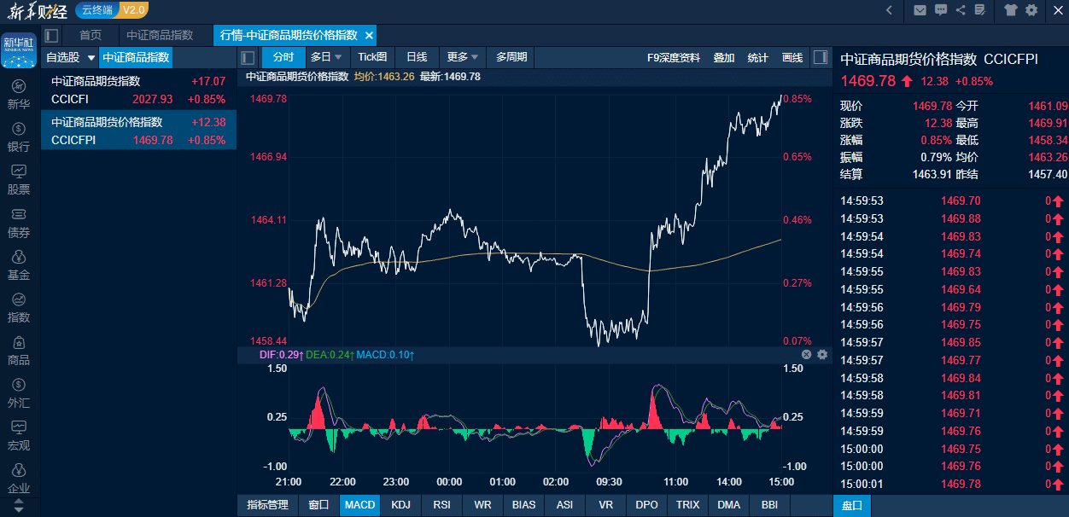Toggle the left sidebar panel icon beside 首页
1069x517 pixels.
click(x=51, y=35)
